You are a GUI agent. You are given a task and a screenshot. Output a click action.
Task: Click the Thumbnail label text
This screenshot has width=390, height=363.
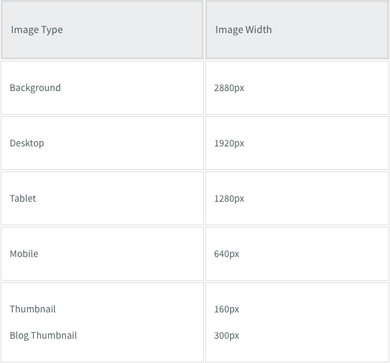click(x=32, y=309)
